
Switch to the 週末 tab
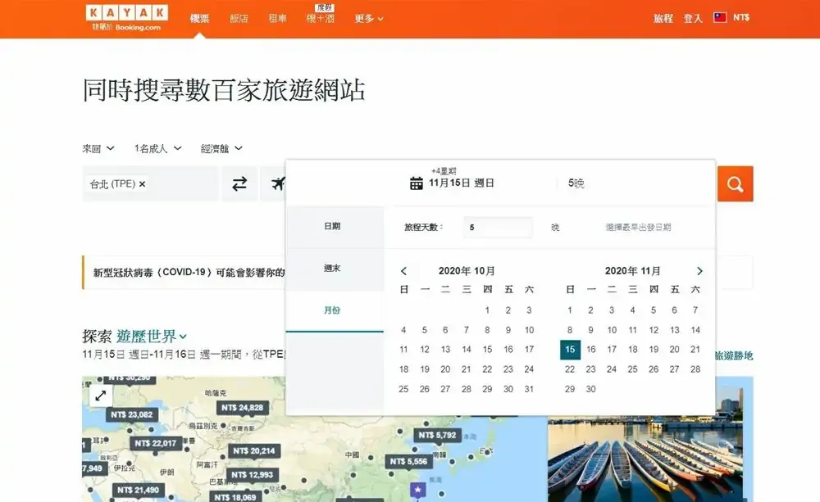point(332,268)
